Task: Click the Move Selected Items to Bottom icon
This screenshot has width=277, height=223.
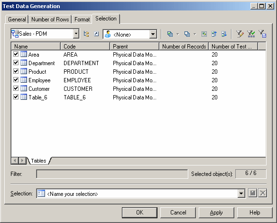Action: pyautogui.click(x=224, y=34)
